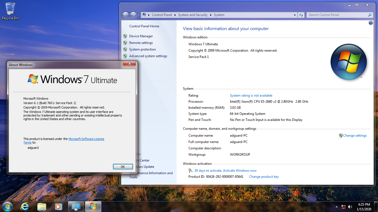Click the large Windows logo image
This screenshot has width=378, height=212.
click(349, 62)
